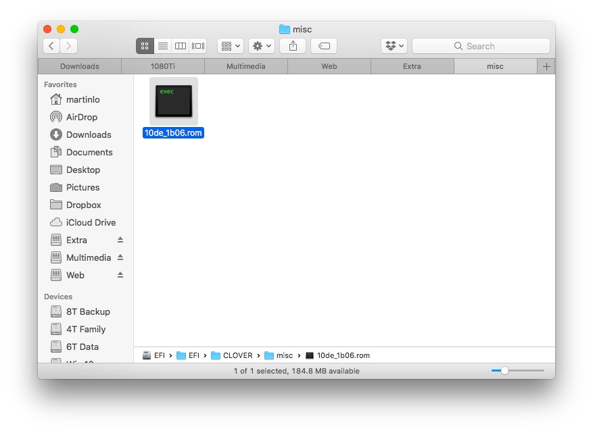
Task: Switch to the 1080Ti tab
Action: tap(163, 66)
